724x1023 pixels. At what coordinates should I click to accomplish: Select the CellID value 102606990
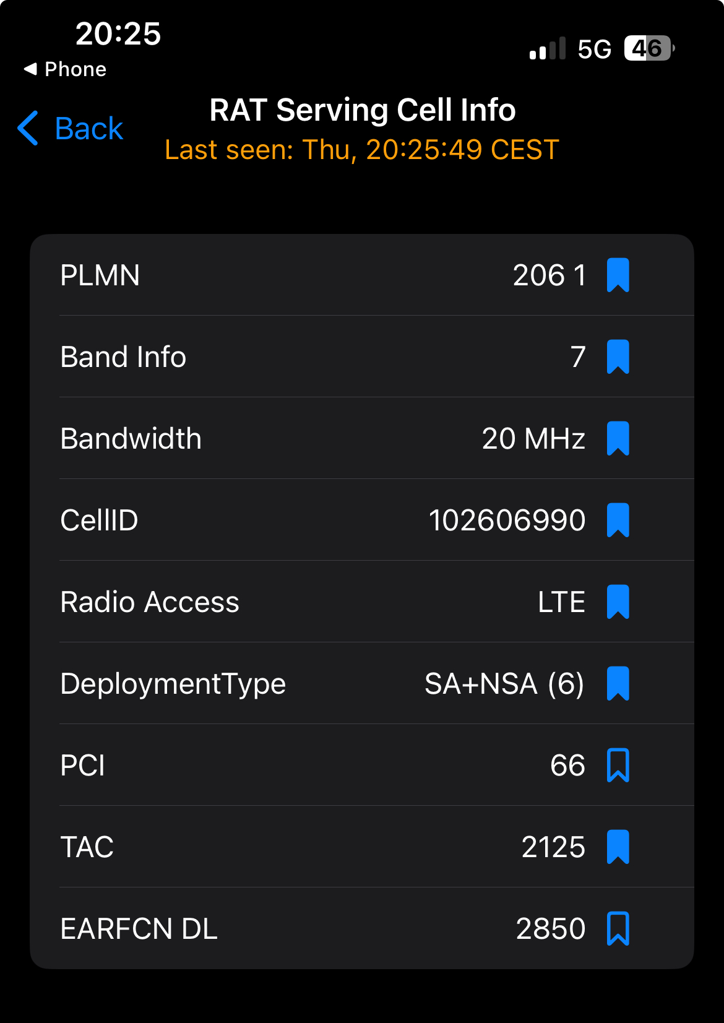pyautogui.click(x=507, y=520)
